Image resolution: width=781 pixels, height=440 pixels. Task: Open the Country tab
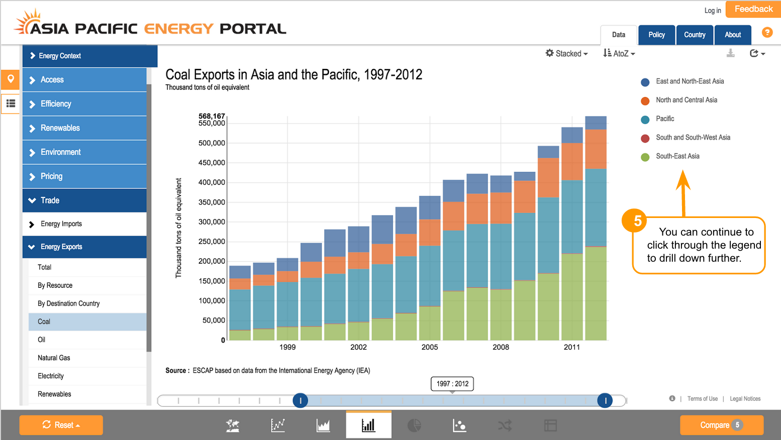coord(695,35)
